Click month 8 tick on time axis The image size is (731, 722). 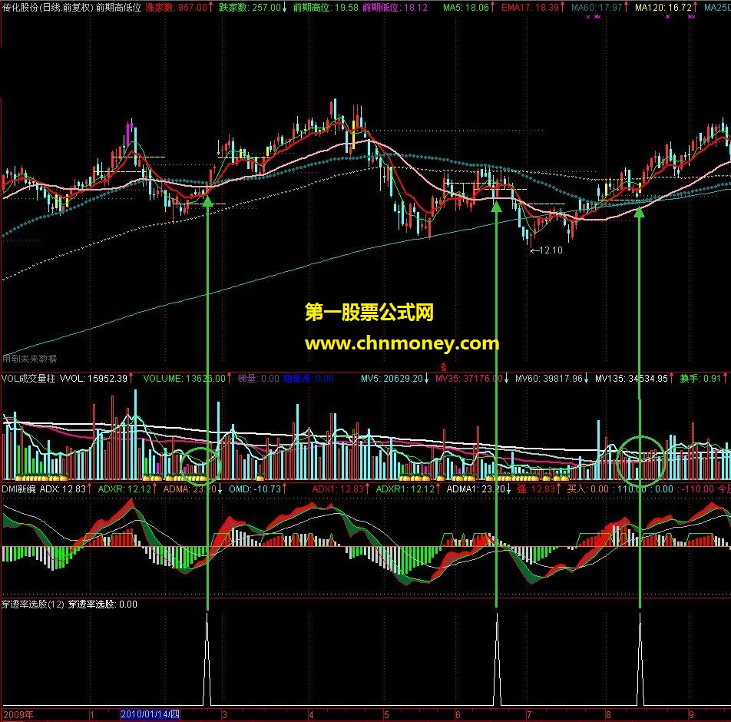(x=608, y=714)
